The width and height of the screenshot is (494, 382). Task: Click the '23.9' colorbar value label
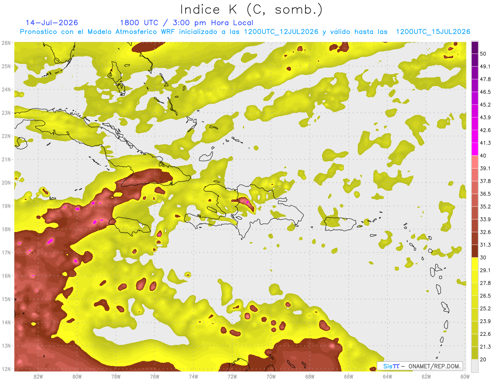[x=485, y=321]
